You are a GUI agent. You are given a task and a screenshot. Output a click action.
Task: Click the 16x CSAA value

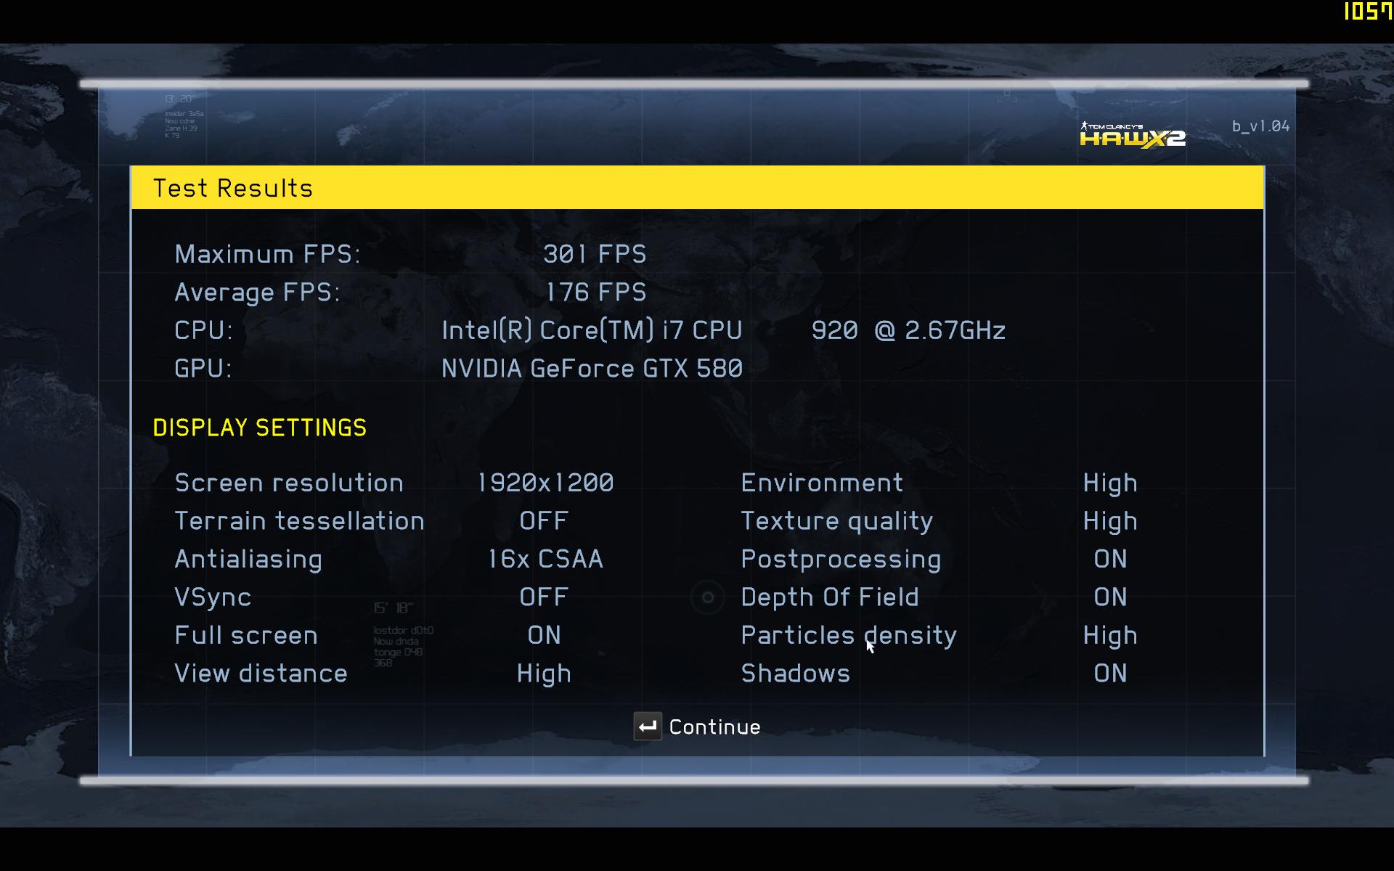pyautogui.click(x=545, y=559)
